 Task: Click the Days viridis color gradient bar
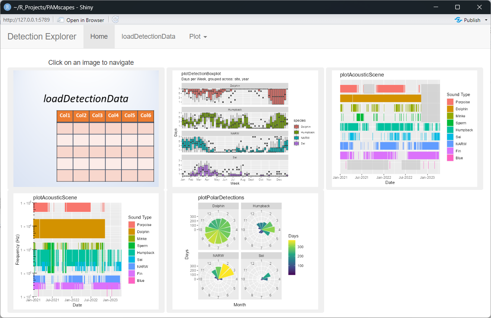pyautogui.click(x=292, y=257)
